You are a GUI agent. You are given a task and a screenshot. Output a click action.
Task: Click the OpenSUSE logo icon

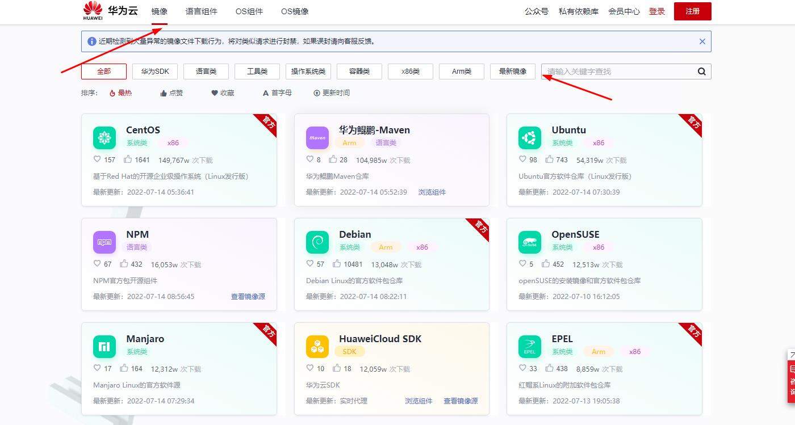530,242
